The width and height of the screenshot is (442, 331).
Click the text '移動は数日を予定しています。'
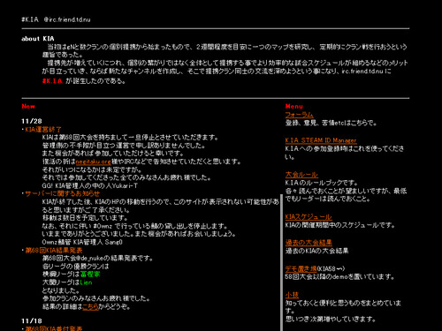(x=85, y=218)
